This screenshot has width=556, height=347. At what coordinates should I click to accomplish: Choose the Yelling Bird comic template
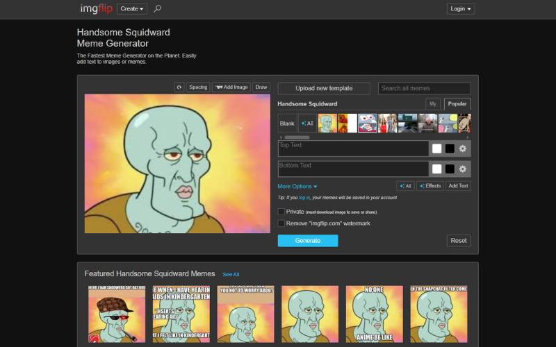pyautogui.click(x=448, y=124)
